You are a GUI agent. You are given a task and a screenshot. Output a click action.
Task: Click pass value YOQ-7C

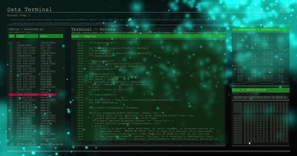(45, 136)
